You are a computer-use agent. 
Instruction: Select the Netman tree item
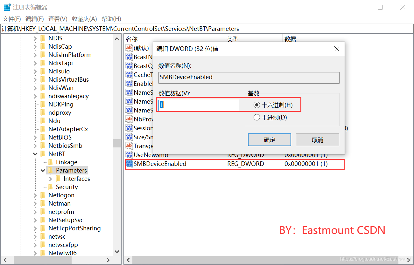pyautogui.click(x=60, y=203)
